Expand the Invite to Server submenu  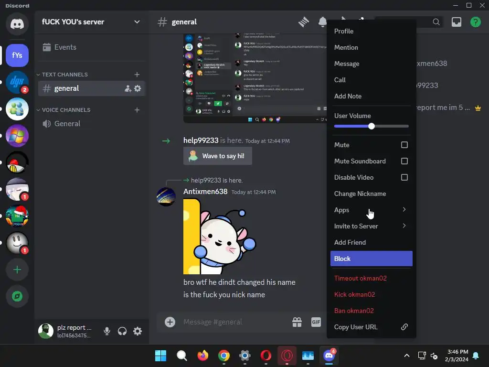(x=372, y=226)
